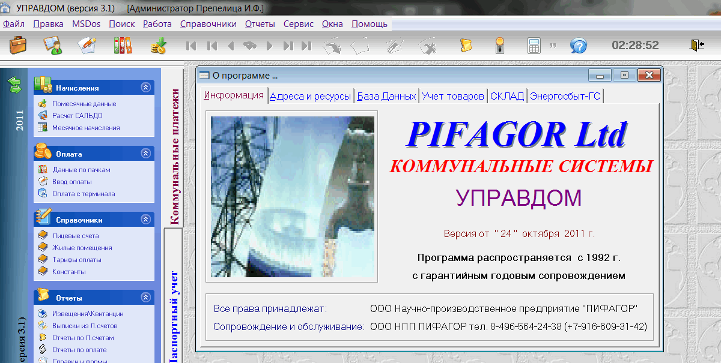
Task: Collapse the Оплата section
Action: click(145, 154)
